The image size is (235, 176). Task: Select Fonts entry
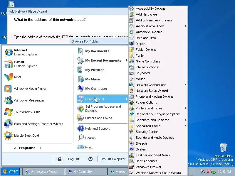[x=158, y=55]
